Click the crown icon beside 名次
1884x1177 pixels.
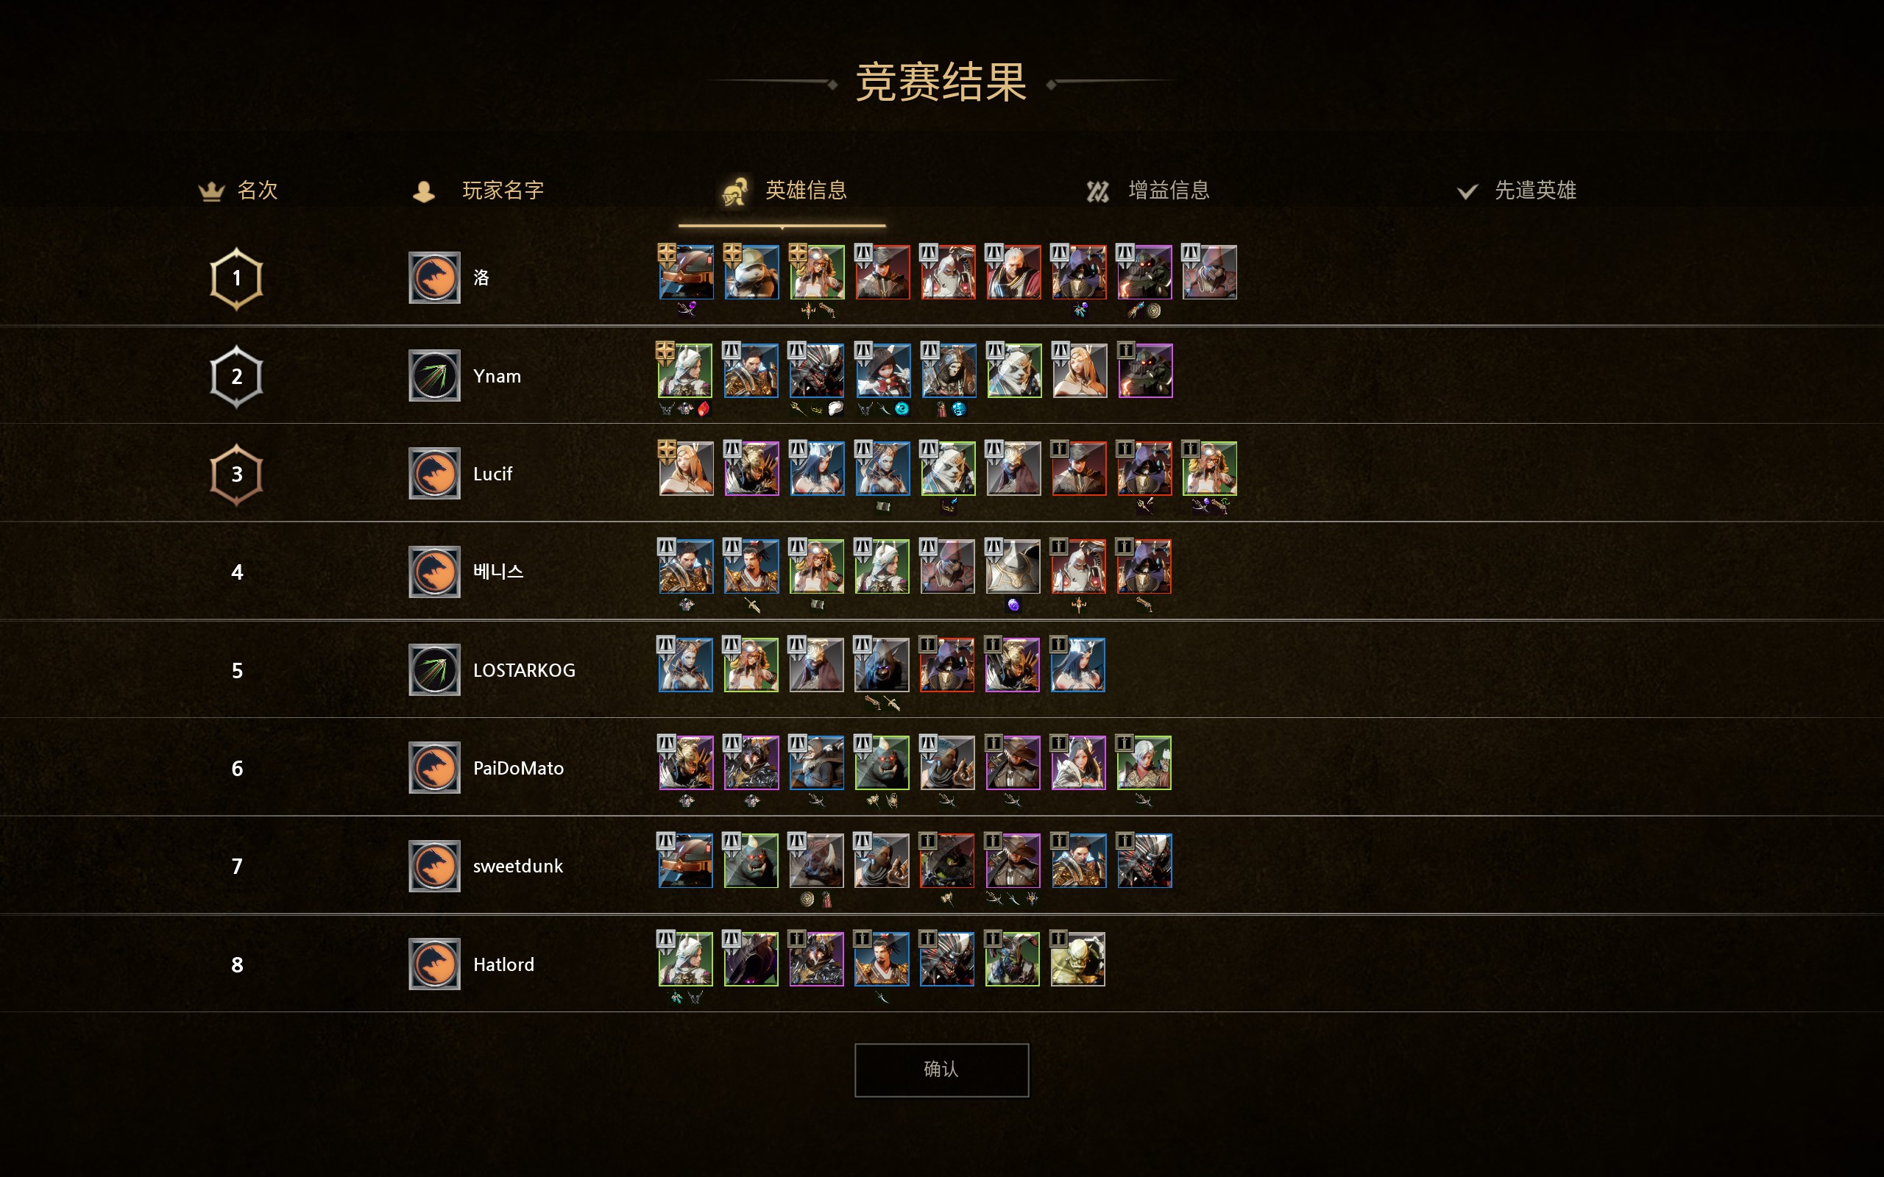pos(211,191)
